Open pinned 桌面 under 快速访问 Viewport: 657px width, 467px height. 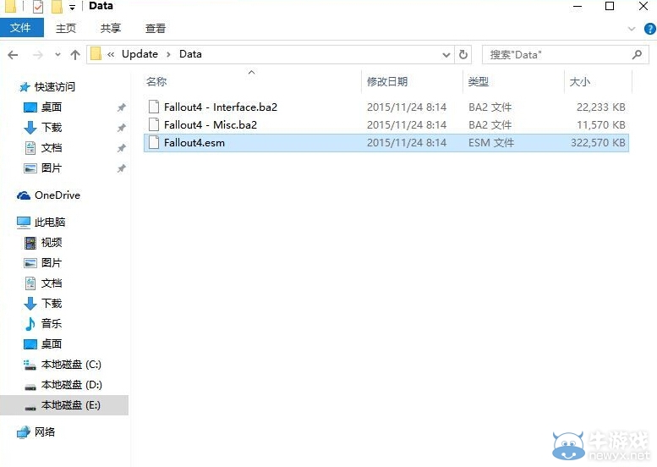pos(51,107)
